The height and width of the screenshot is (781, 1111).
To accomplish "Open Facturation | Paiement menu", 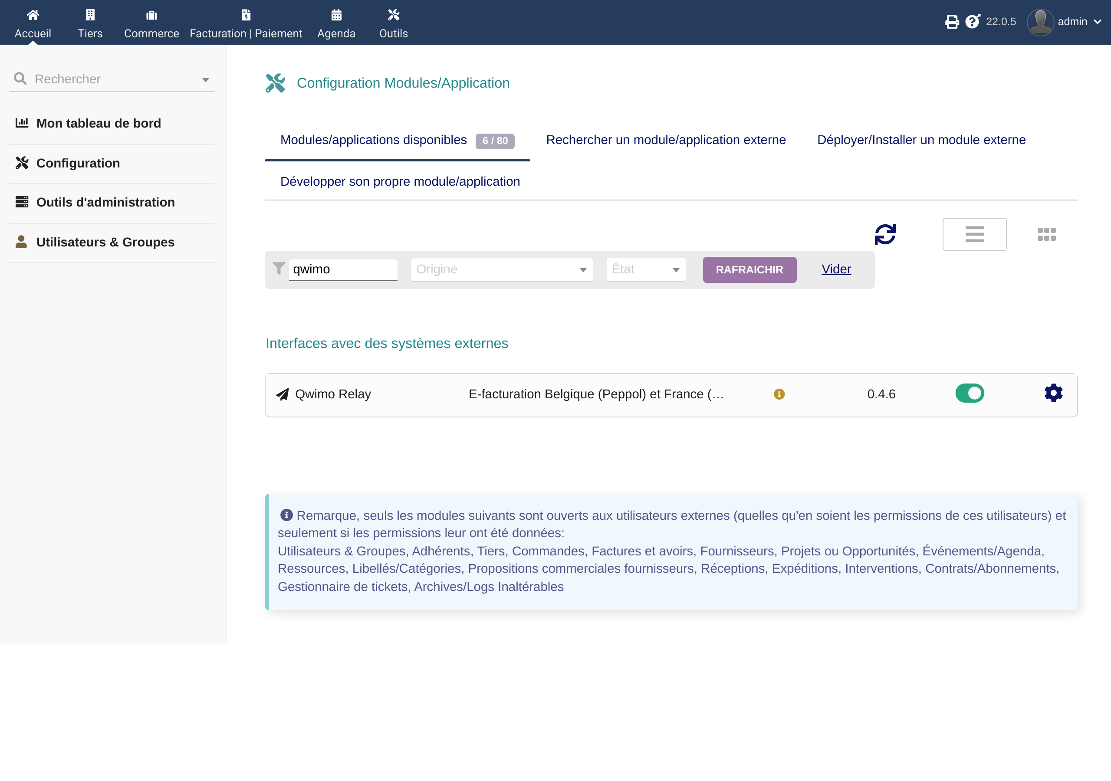I will 246,23.
